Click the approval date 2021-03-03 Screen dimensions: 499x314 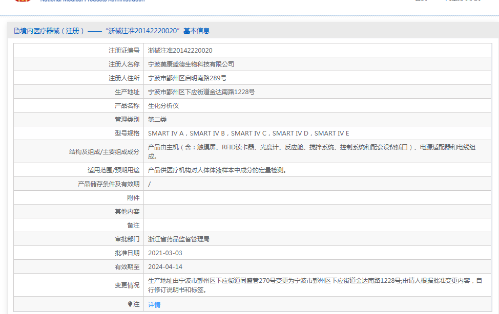165,253
